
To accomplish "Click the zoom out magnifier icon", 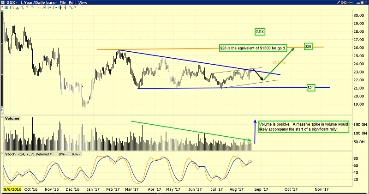I will click(33, 7).
